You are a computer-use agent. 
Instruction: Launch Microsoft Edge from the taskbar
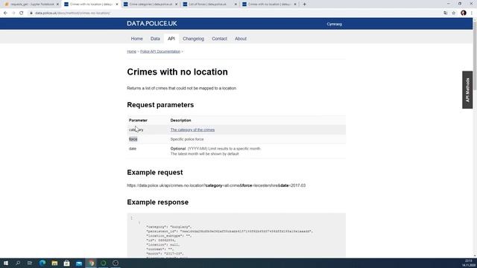[42, 263]
